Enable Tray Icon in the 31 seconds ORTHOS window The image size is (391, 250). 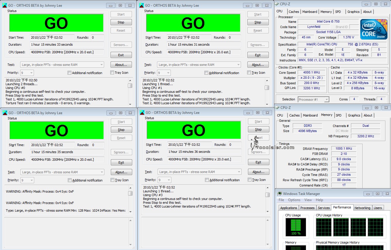(249, 72)
